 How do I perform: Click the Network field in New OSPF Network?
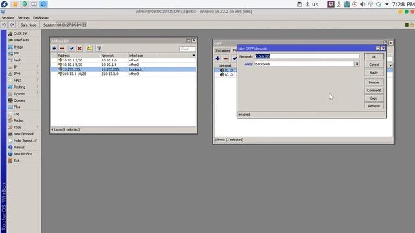click(307, 56)
